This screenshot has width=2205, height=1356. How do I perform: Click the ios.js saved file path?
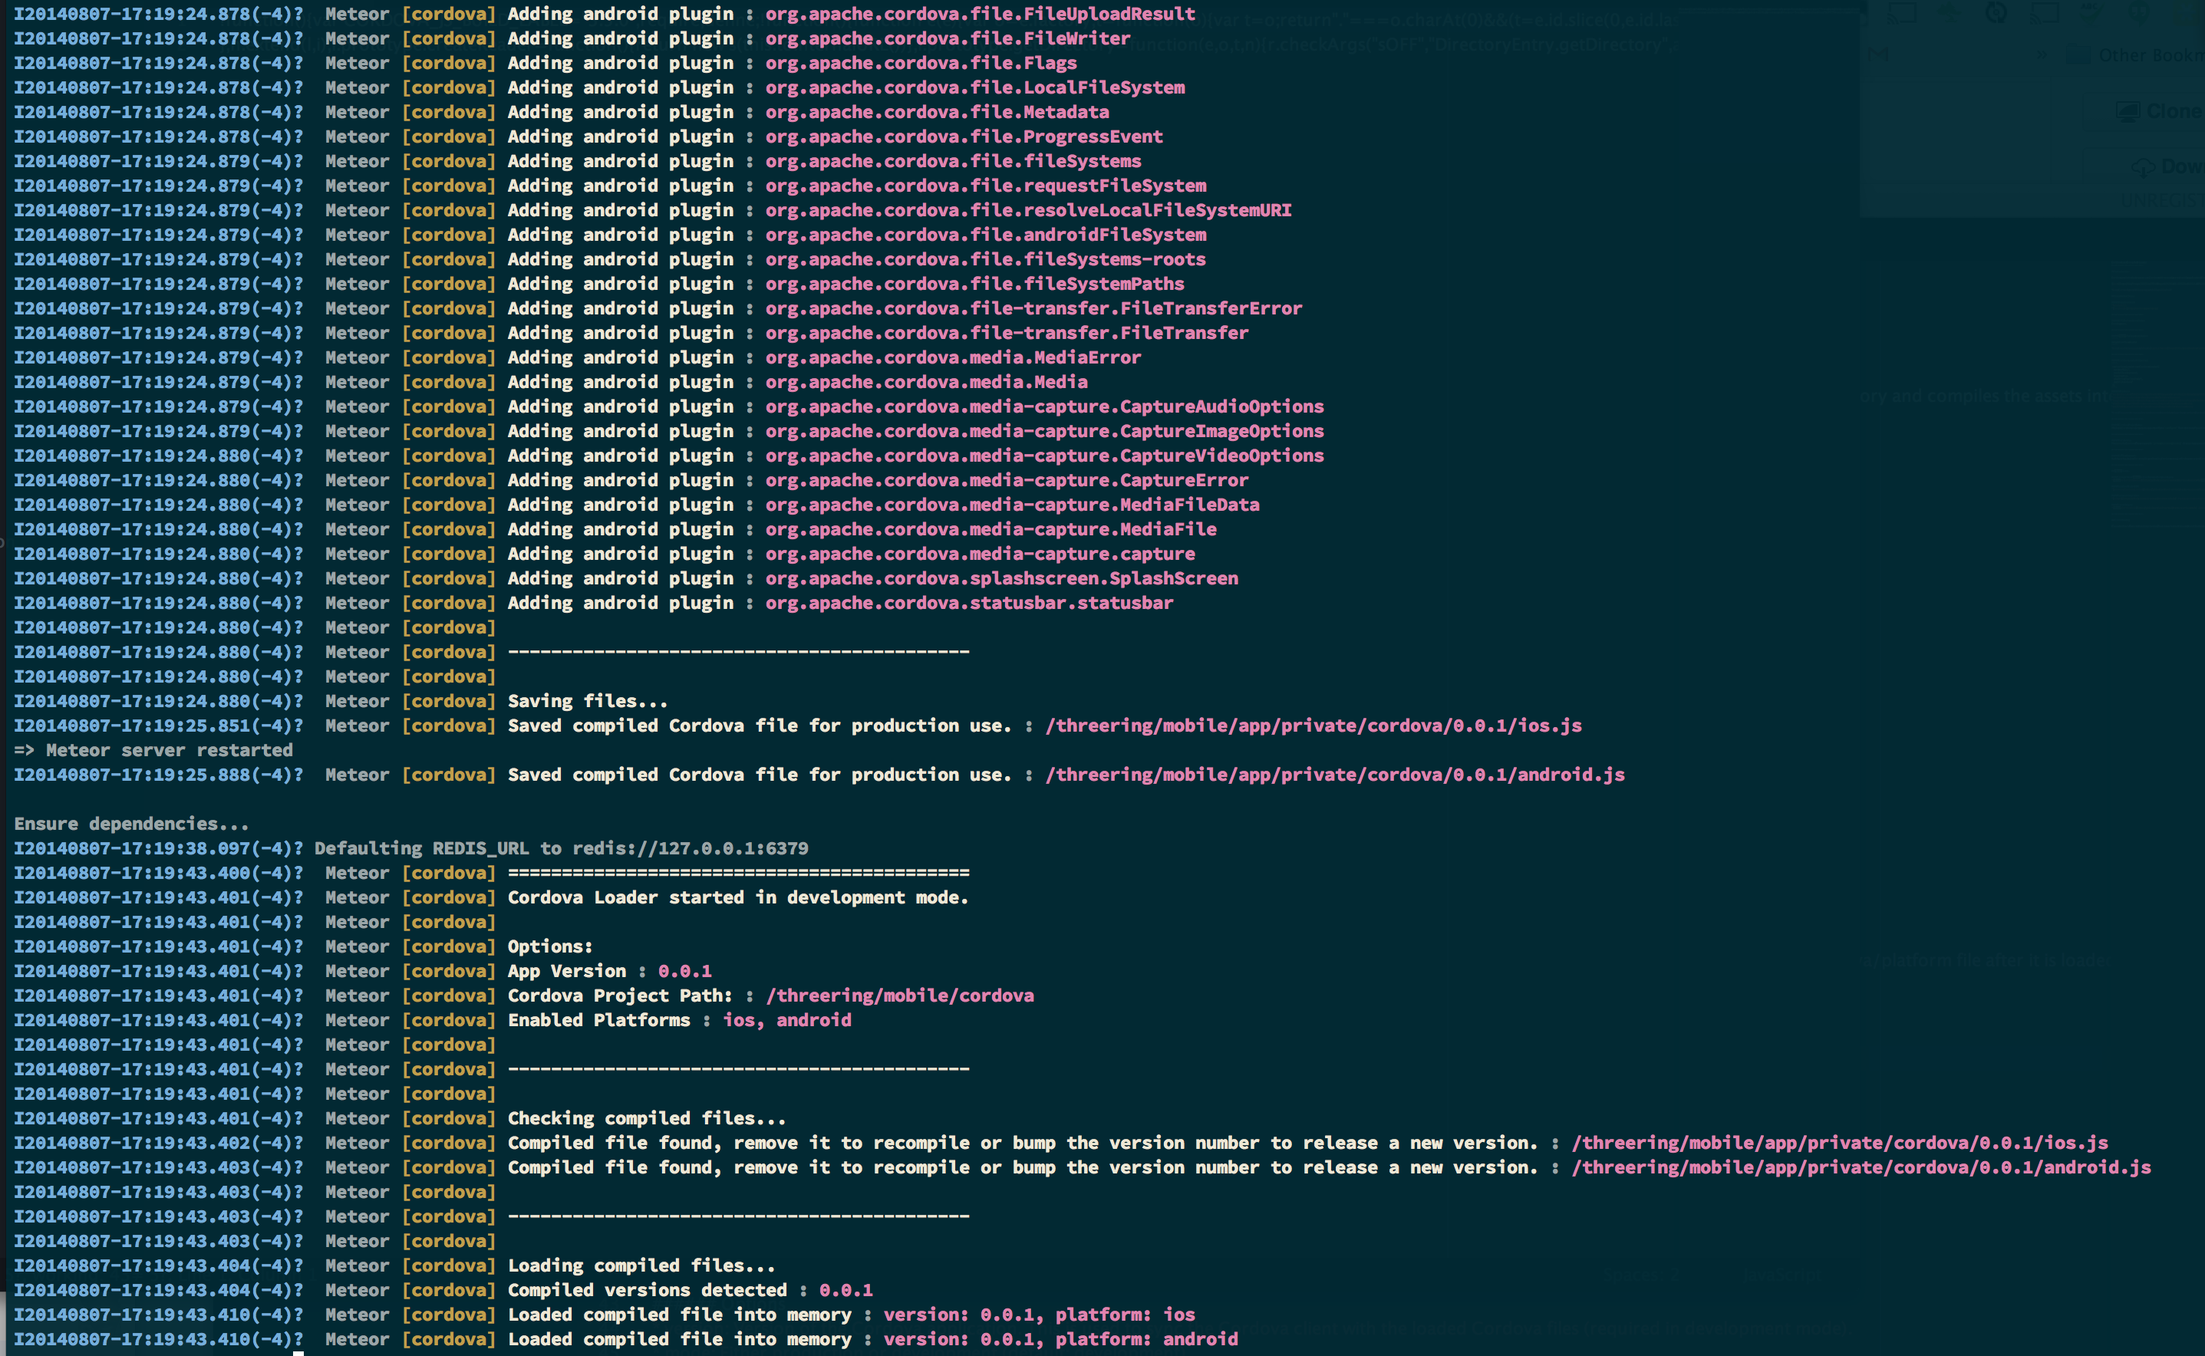pos(1313,726)
